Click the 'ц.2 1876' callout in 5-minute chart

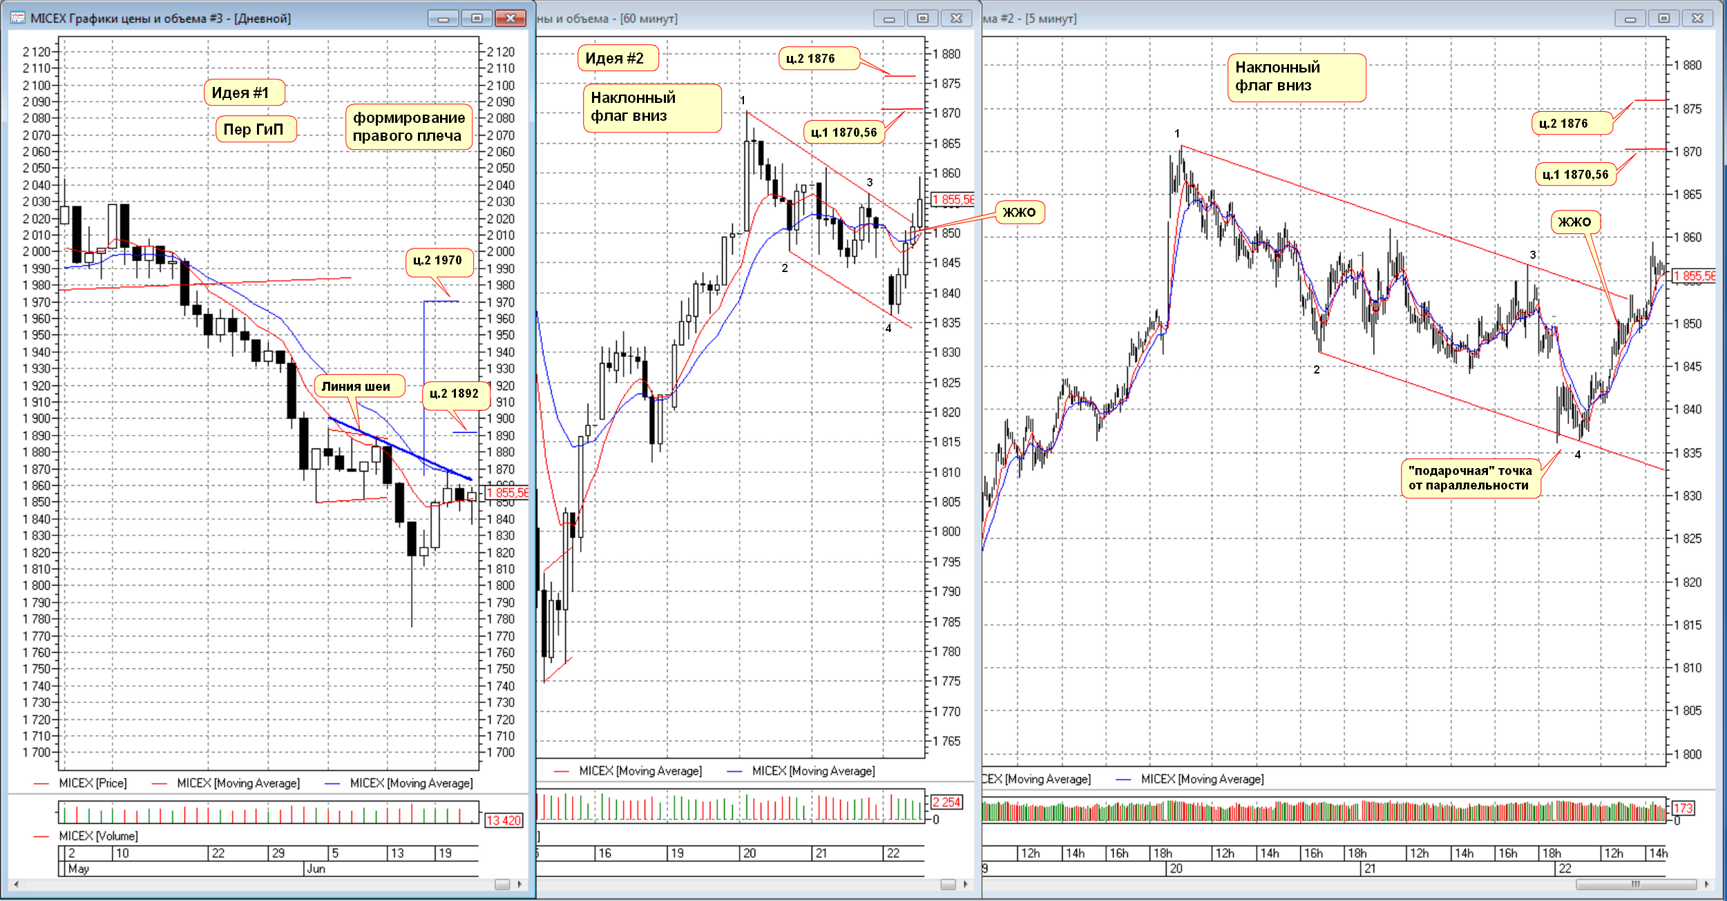1572,124
